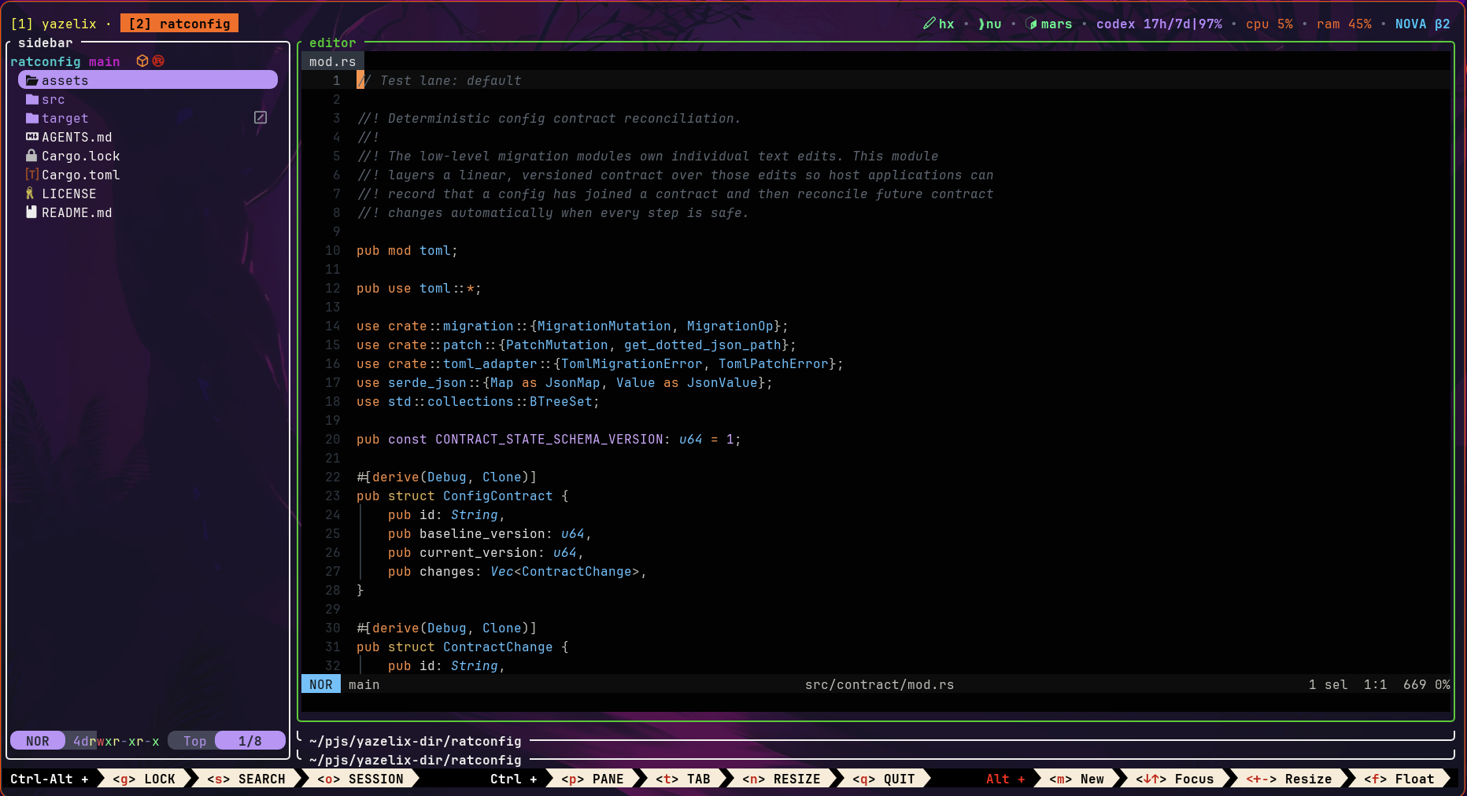Focus the second ~/pjs/yazelix-dir/ratconfig stacked pane

tap(415, 760)
